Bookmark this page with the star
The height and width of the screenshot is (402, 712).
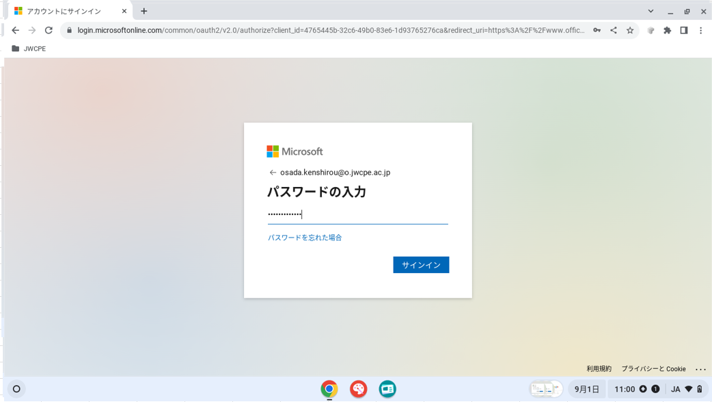pos(630,31)
